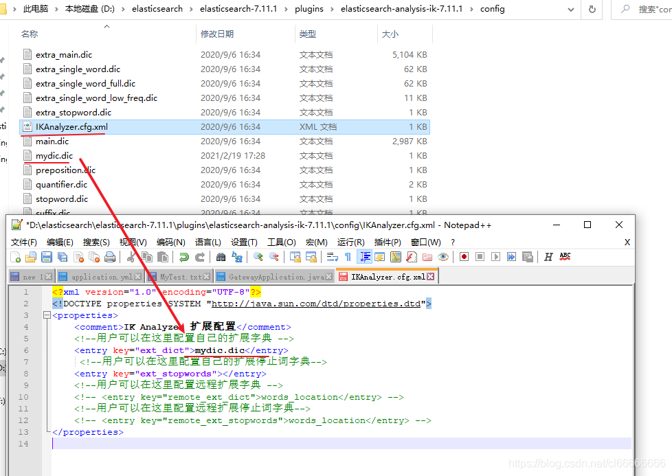Expand chevron after plugins in breadcrumb
The image size is (672, 476).
pos(332,10)
